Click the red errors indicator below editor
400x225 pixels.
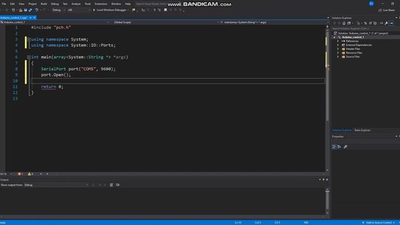tap(21, 174)
